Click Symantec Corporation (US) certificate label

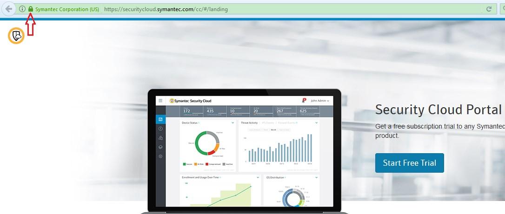click(x=67, y=9)
